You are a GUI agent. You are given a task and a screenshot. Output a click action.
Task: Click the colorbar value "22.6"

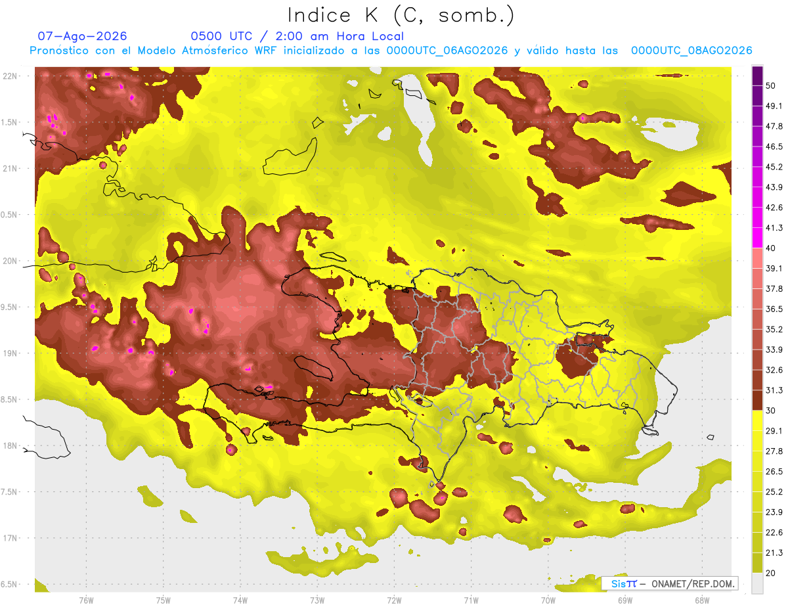point(774,532)
